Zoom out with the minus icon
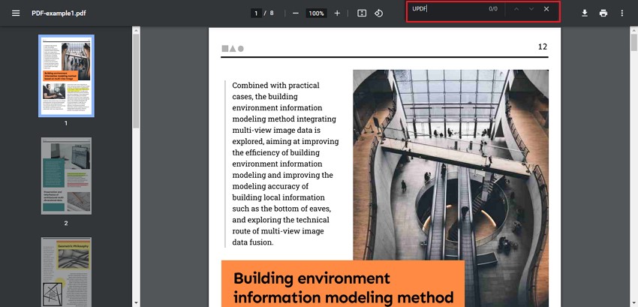Viewport: 638px width, 307px height. 296,13
